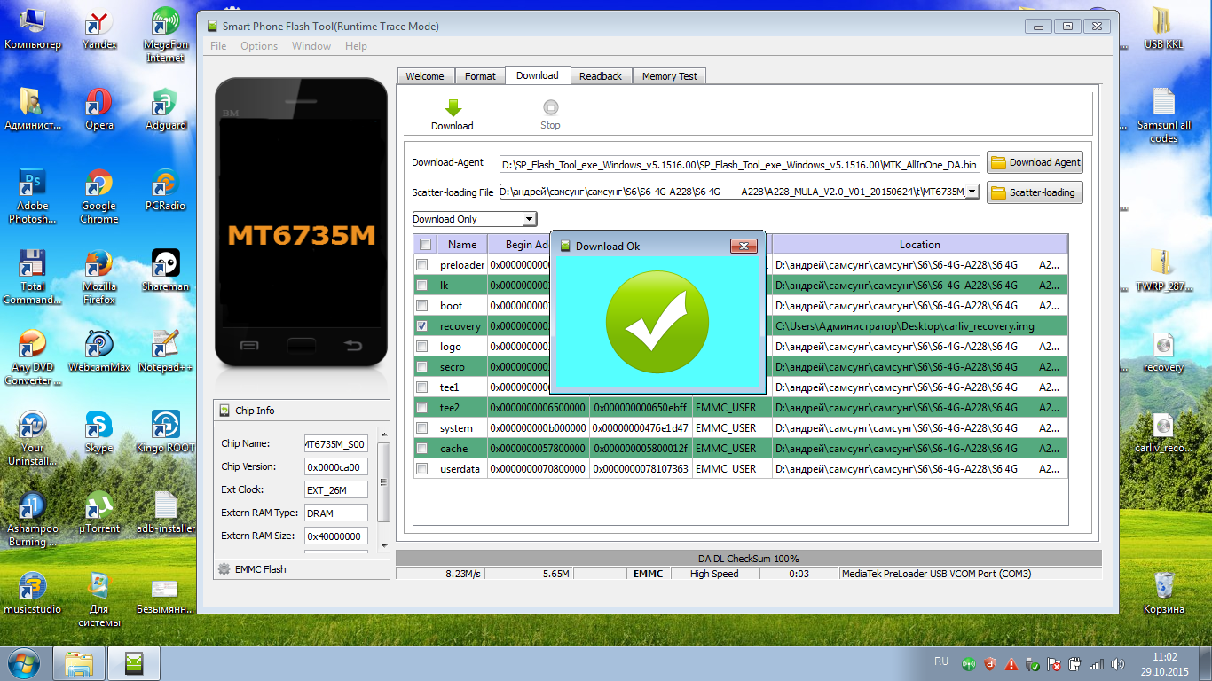The image size is (1212, 681).
Task: Open the Options menu
Action: (x=258, y=46)
